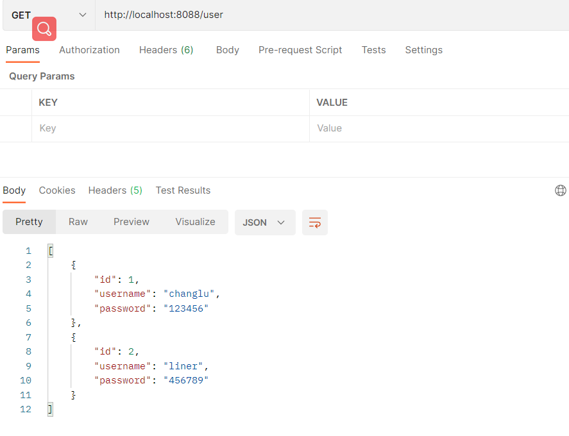This screenshot has height=436, width=569.
Task: Switch to the request Params tab
Action: coord(22,50)
